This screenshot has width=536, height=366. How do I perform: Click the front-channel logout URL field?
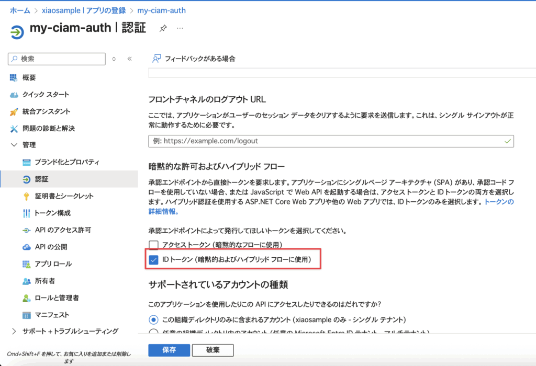(x=325, y=141)
